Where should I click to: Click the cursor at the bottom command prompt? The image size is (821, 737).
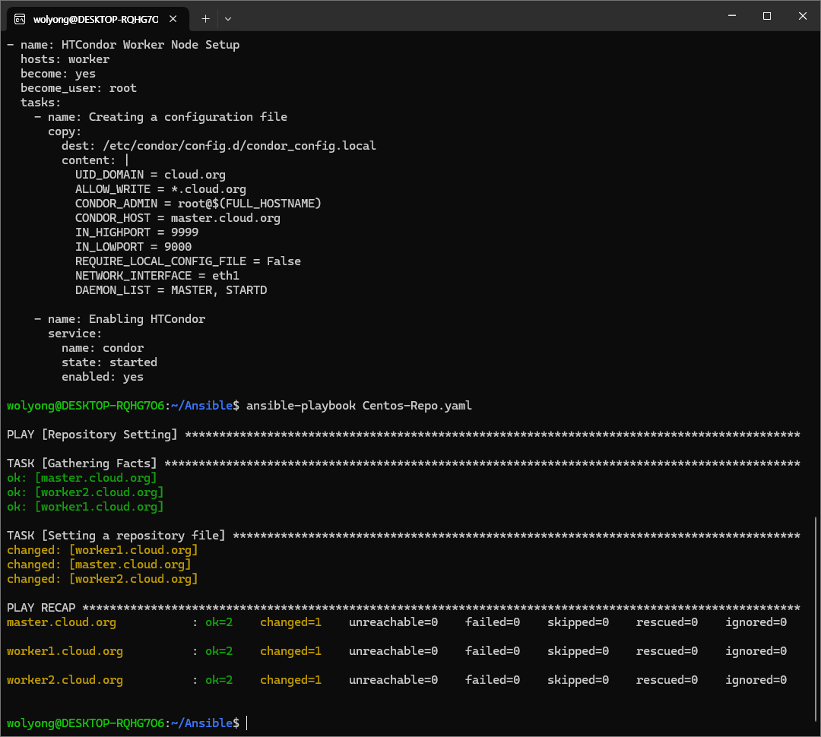tap(247, 723)
